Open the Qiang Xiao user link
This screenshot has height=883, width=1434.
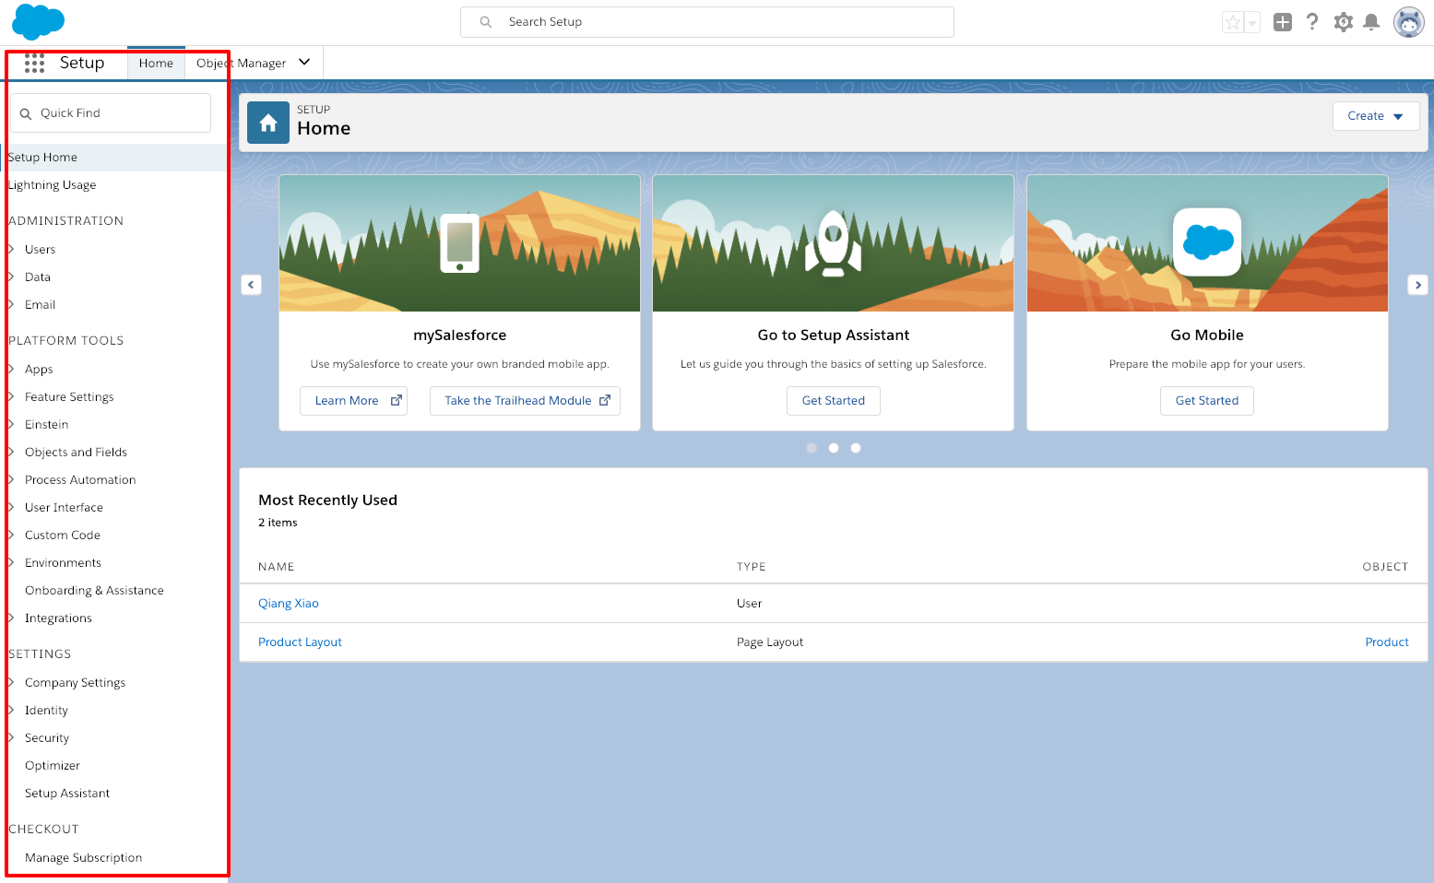pos(289,604)
